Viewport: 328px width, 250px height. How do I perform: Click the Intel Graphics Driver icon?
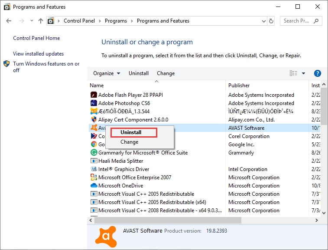pos(94,169)
